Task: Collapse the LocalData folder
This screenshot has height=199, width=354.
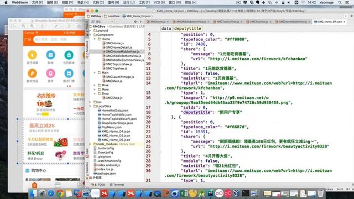Action: coord(91,106)
